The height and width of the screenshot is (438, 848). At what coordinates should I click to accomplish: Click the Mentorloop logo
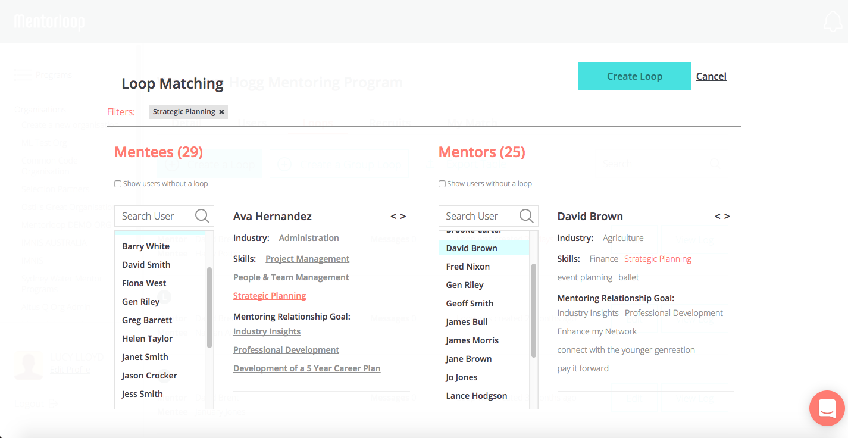pos(49,22)
